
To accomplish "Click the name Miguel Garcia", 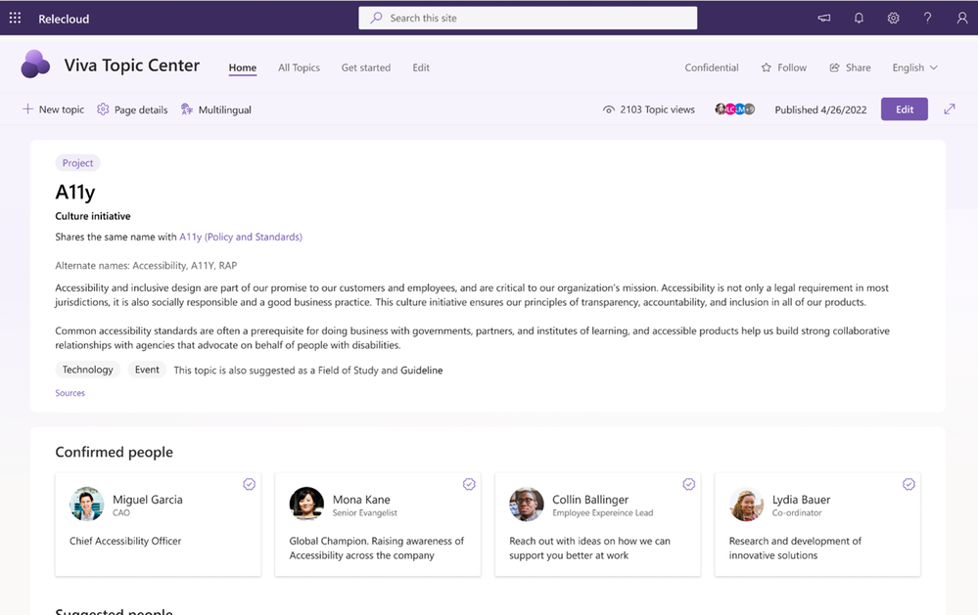I will (148, 499).
